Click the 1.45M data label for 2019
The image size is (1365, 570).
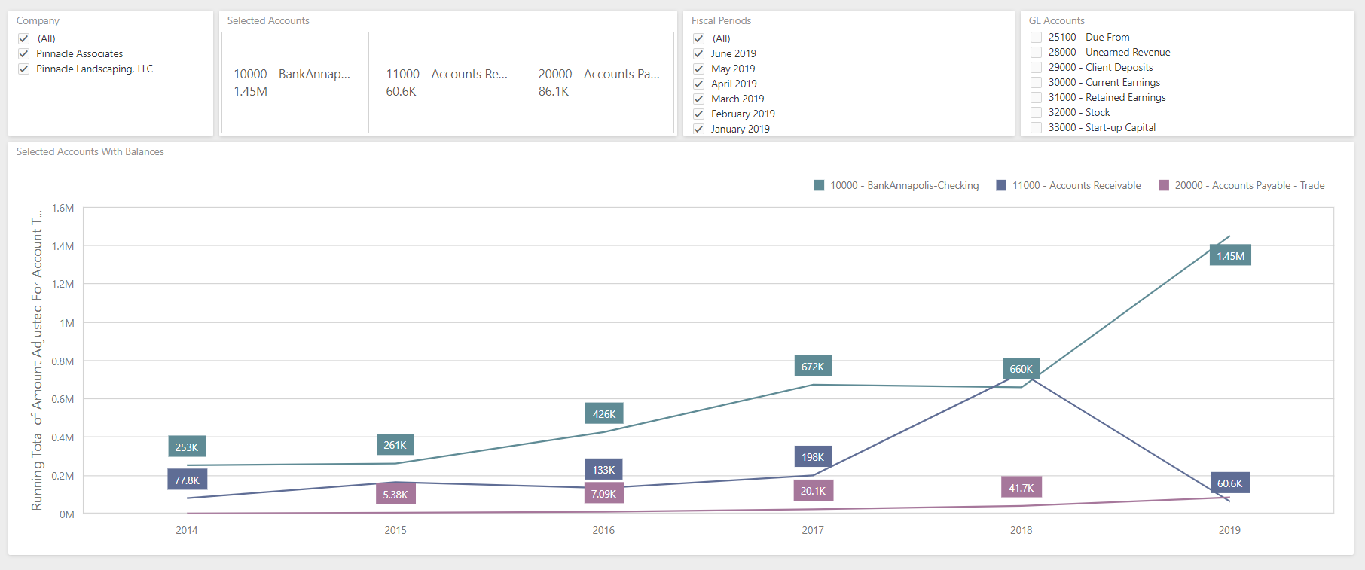coord(1230,256)
